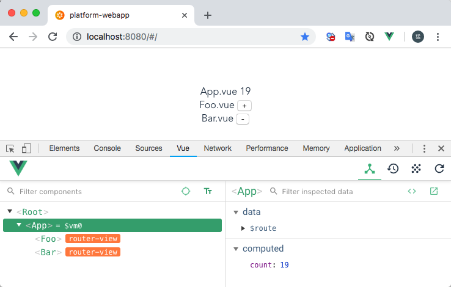Expand the $route data entry
The image size is (451, 287).
(243, 228)
